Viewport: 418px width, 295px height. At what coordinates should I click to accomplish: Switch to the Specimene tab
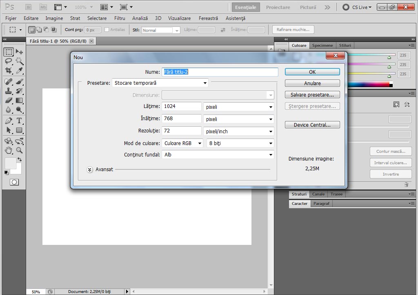[x=322, y=46]
